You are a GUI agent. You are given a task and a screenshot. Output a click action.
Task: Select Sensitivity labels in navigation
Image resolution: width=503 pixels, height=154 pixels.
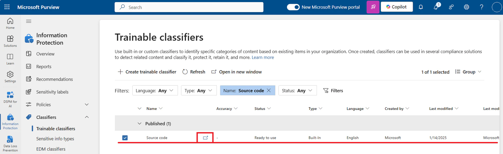52,92
